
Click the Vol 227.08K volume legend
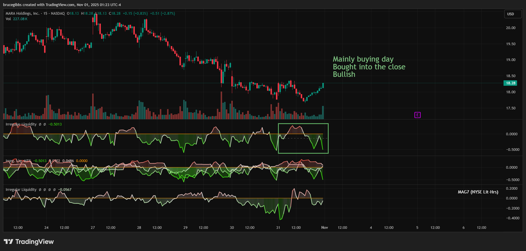point(16,19)
